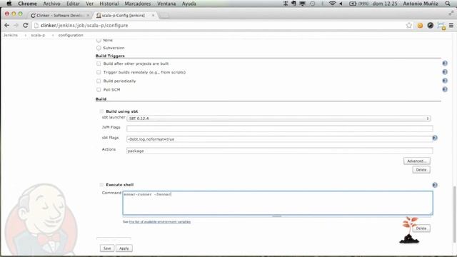Click the configuration breadcrumb
Screen dimensions: 457x257
[x=71, y=35]
